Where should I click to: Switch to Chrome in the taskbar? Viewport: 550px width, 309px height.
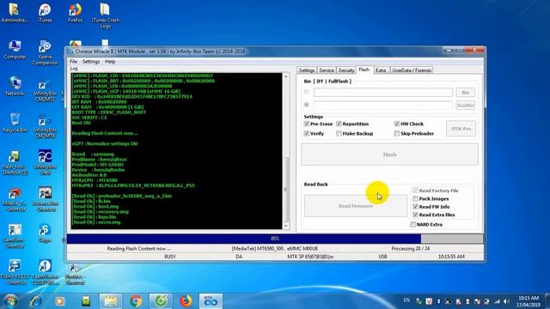click(x=136, y=301)
